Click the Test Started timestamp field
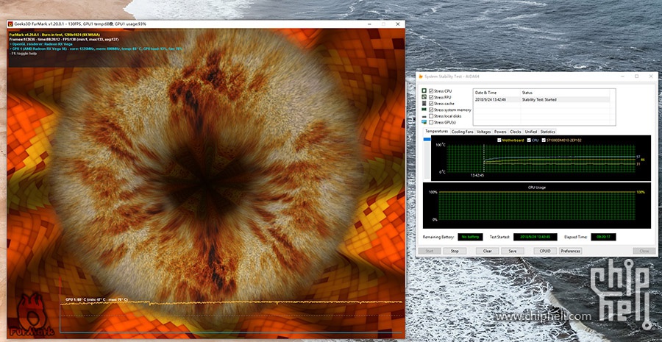 tap(535, 237)
